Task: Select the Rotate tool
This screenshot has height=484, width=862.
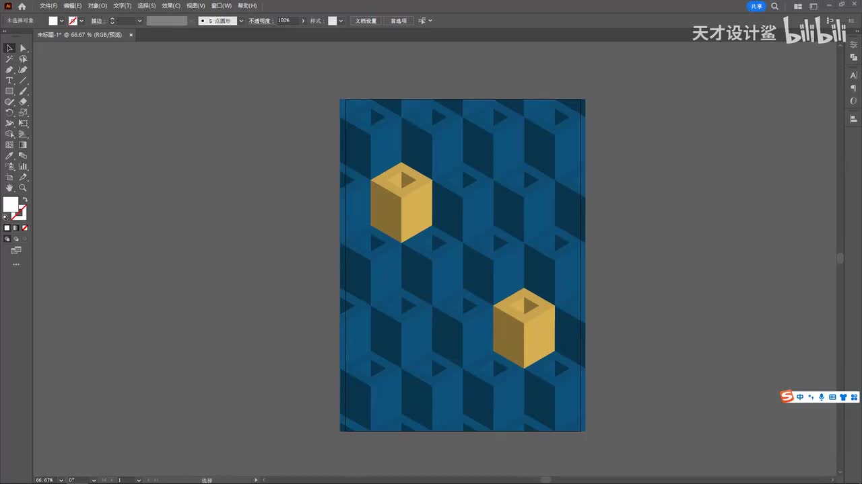Action: 9,112
